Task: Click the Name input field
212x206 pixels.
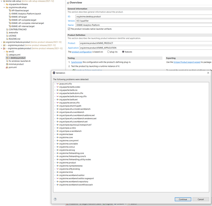Action: tap(144, 25)
